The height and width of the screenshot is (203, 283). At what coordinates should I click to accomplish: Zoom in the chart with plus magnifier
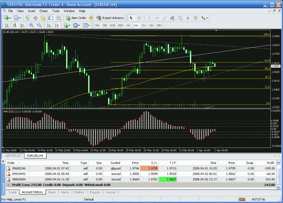31,26
